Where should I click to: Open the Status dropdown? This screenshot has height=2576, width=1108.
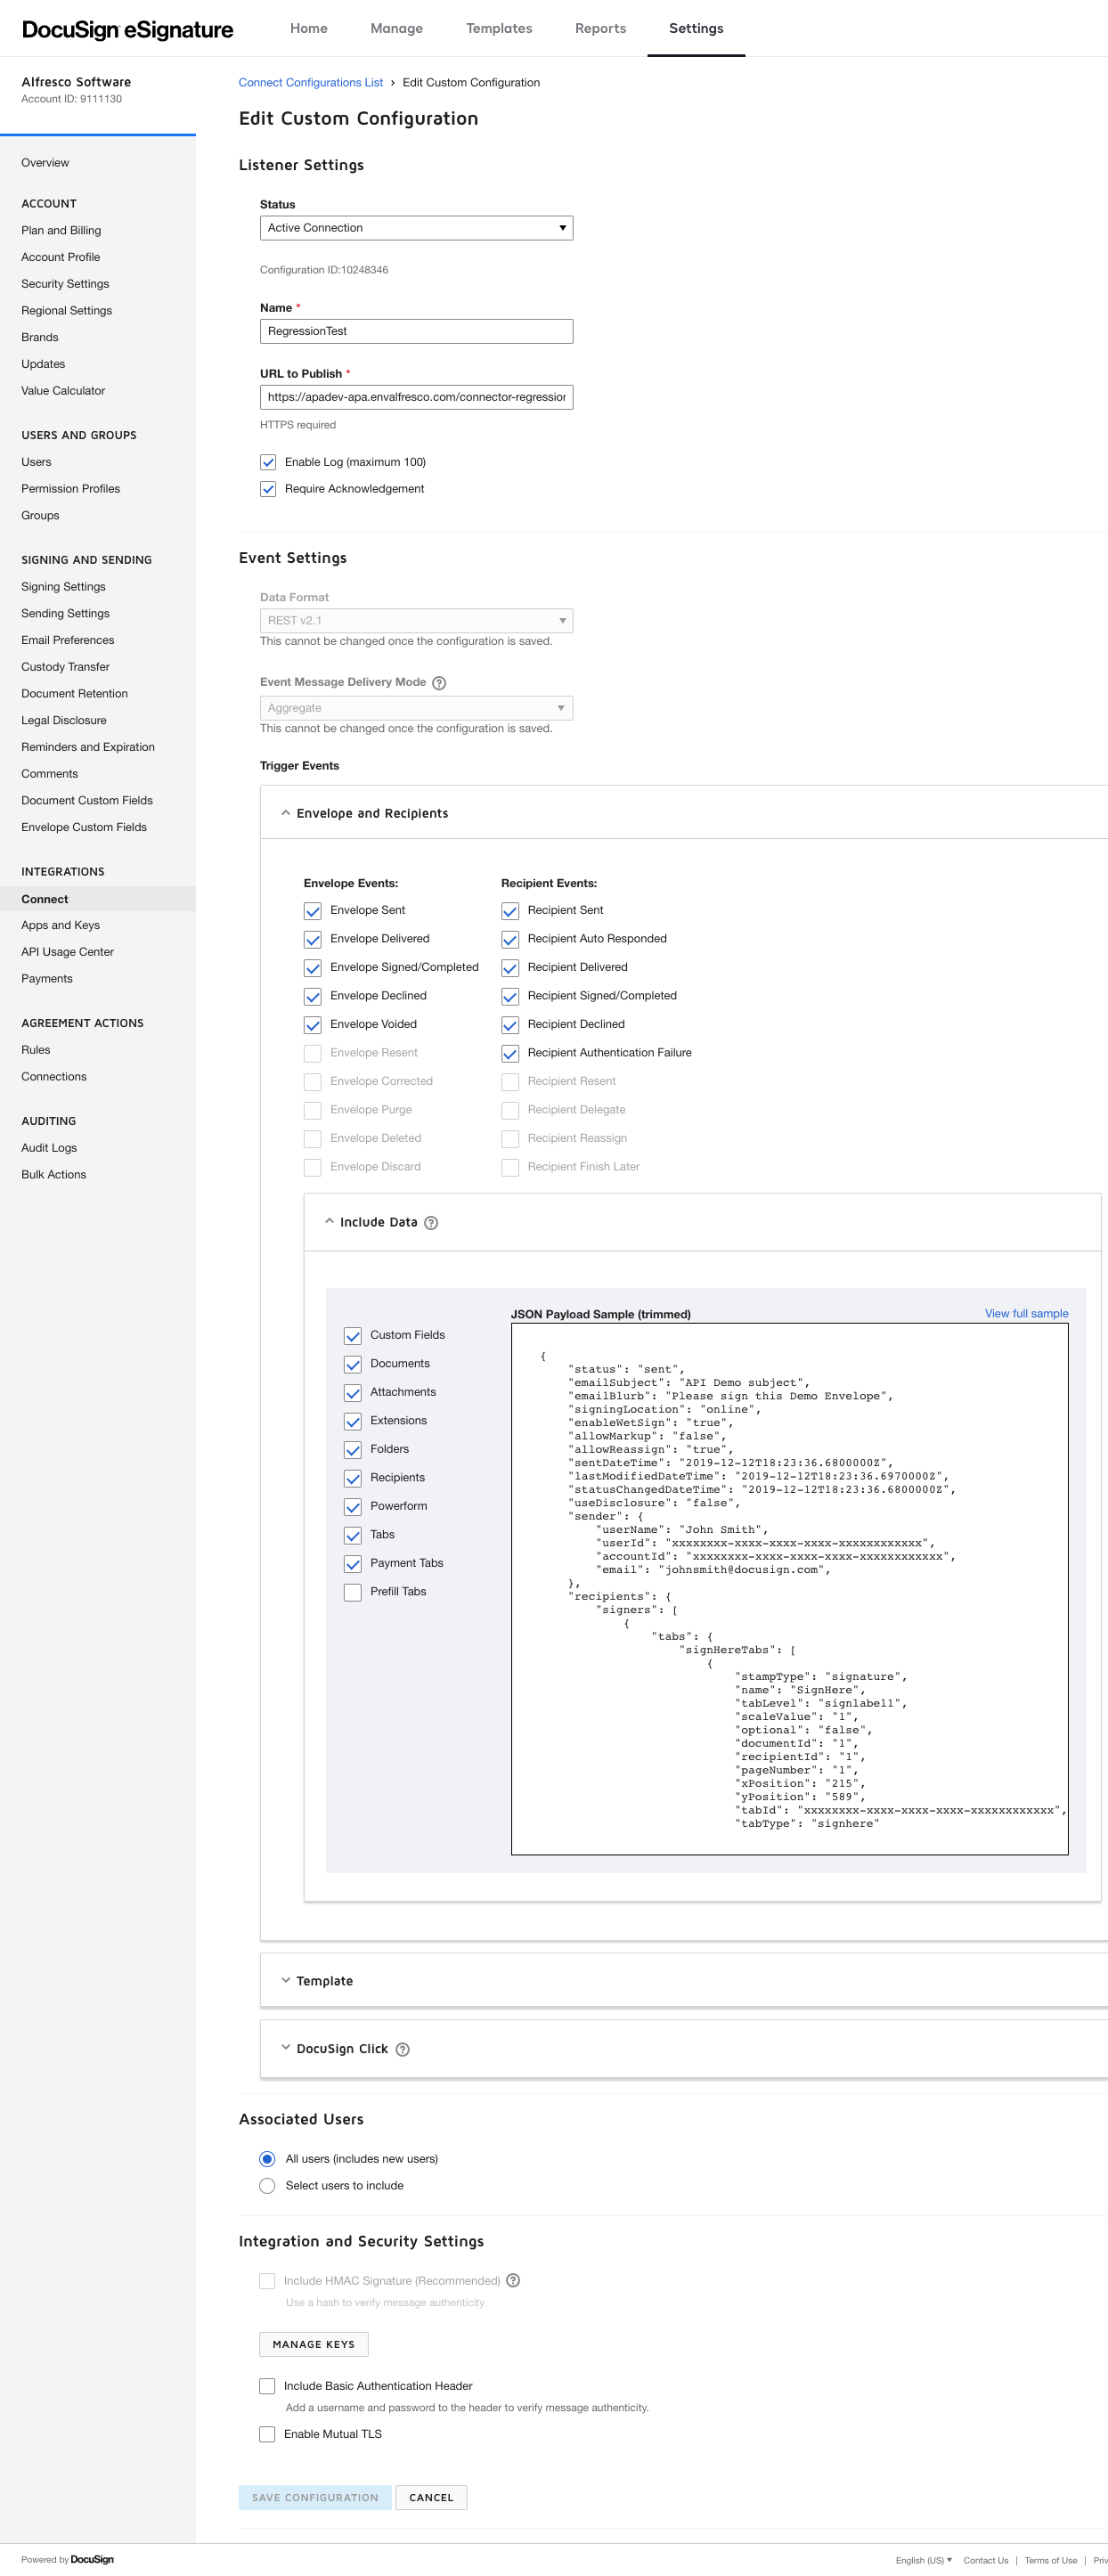pos(416,228)
